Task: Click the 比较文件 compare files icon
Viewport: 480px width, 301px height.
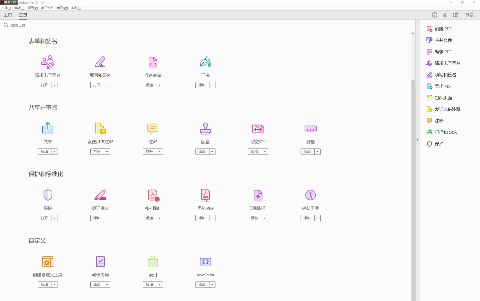Action: pos(258,128)
